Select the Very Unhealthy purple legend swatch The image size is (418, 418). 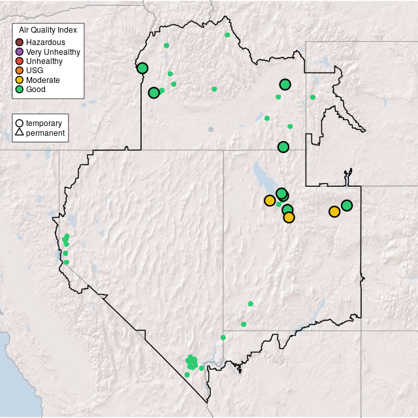(x=20, y=52)
